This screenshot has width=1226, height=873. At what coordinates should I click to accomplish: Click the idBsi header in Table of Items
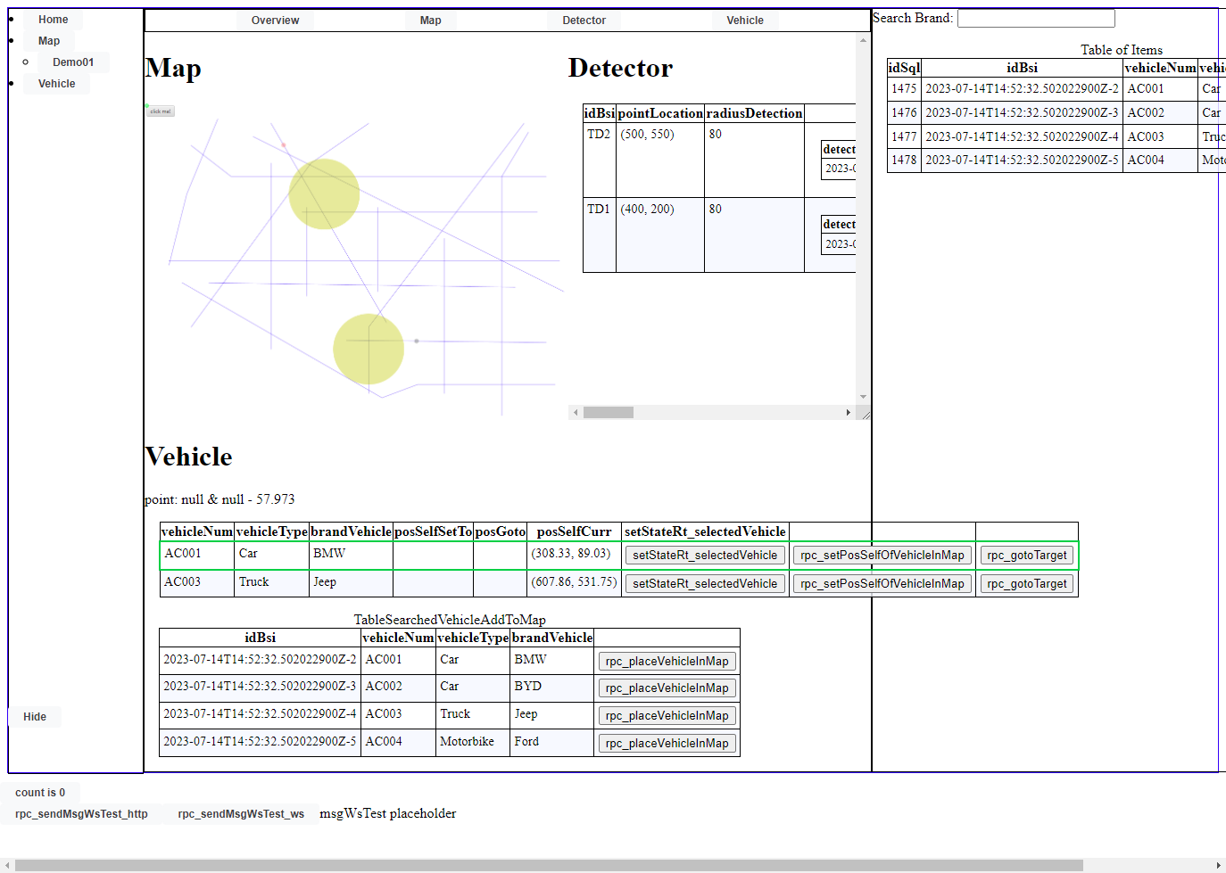pyautogui.click(x=1022, y=68)
